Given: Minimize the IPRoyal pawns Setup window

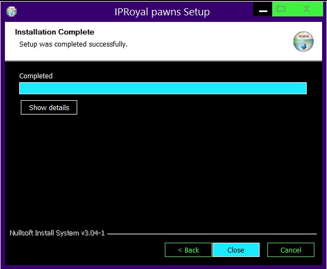Looking at the screenshot, I should pyautogui.click(x=263, y=9).
